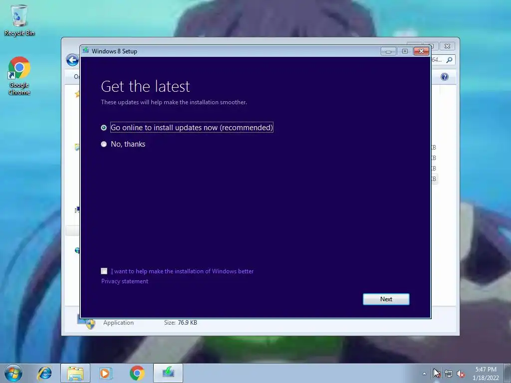The image size is (511, 383).
Task: Go back in the Explorer window behind
Action: coord(72,60)
